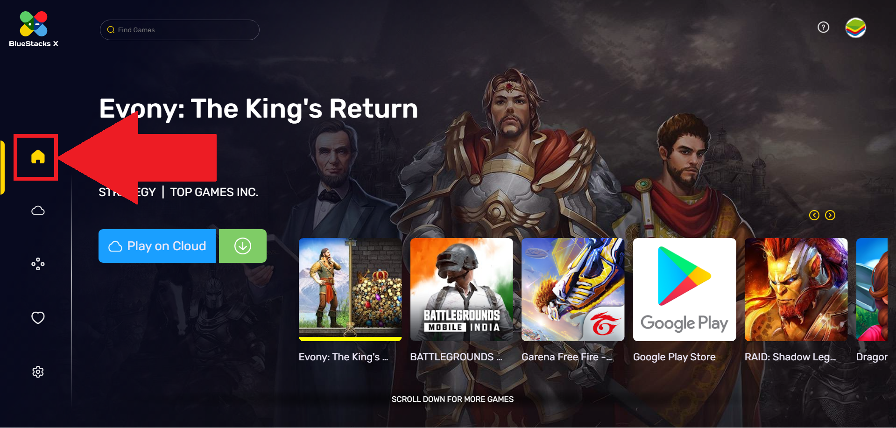The height and width of the screenshot is (428, 896).
Task: Open the Google Play Store tile
Action: (684, 289)
